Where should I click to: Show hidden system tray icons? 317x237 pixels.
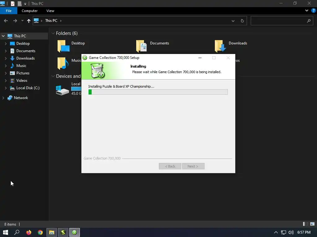pos(276,232)
